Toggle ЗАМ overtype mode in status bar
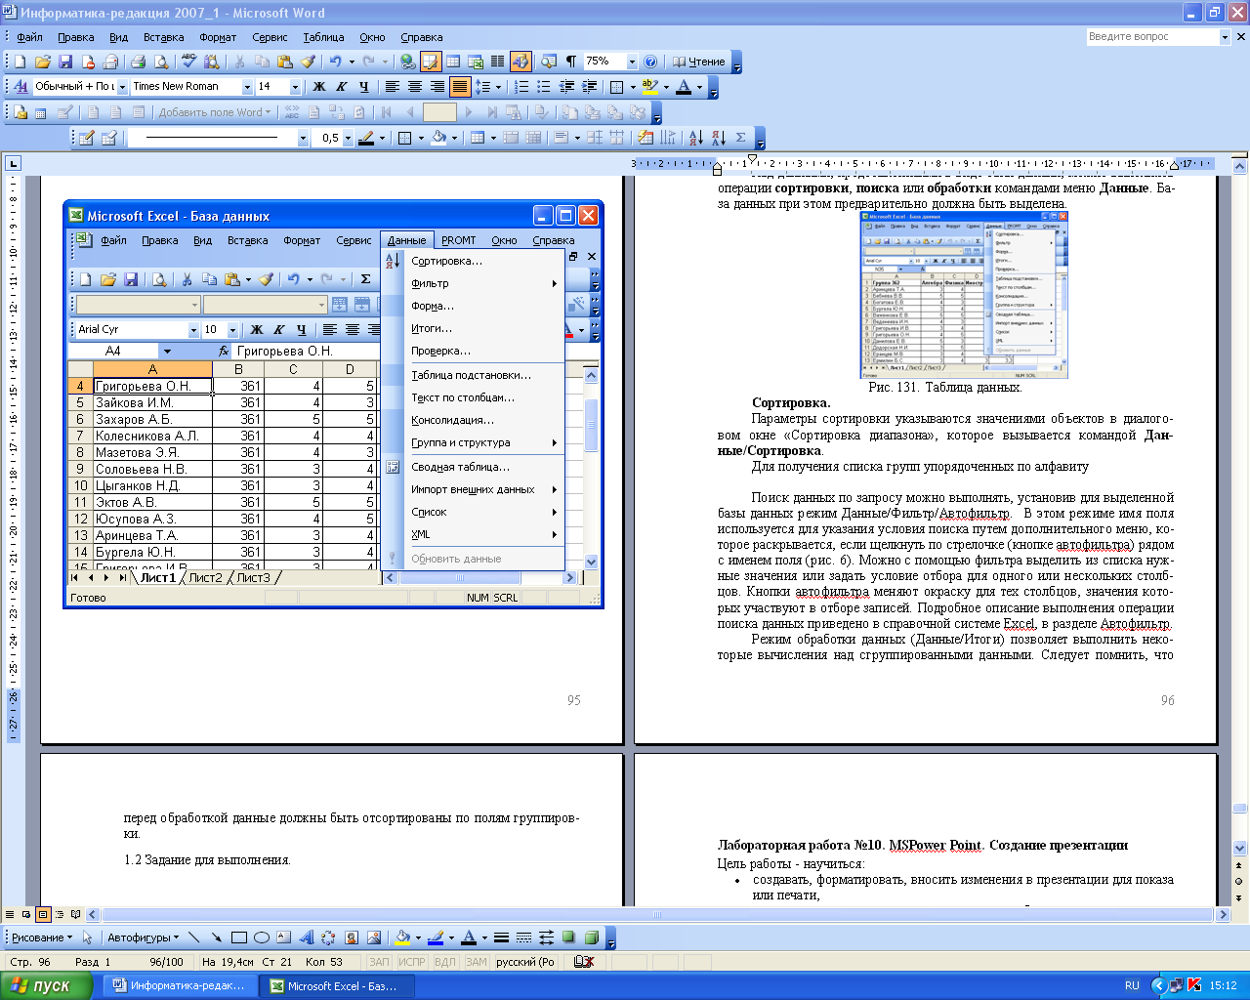This screenshot has width=1250, height=1000. click(476, 962)
